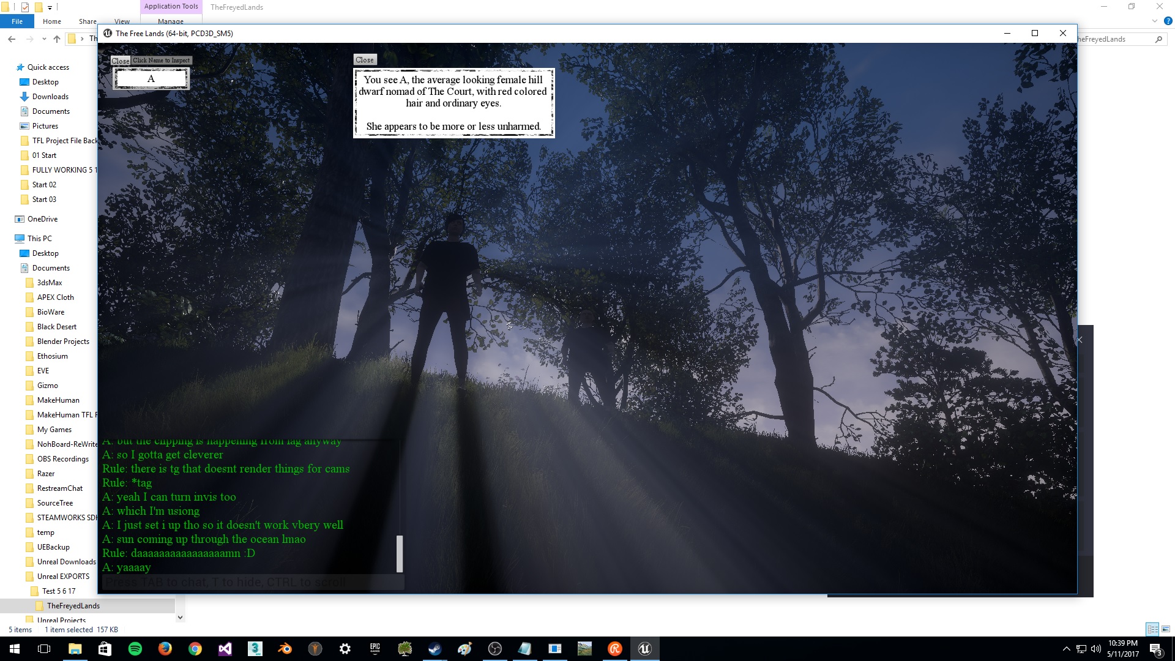Expand the Explorer ribbon chevron

pos(1154,21)
